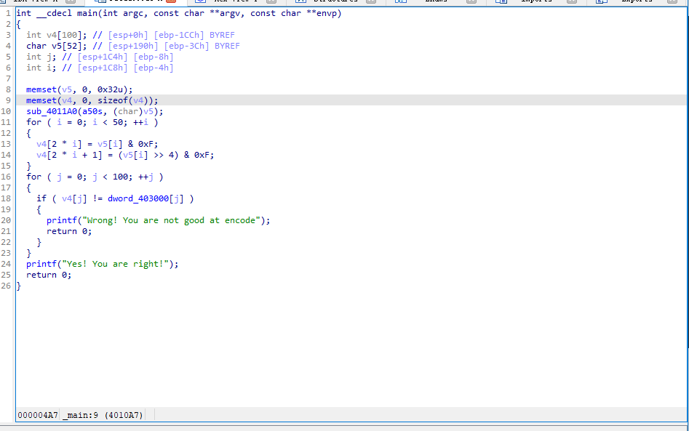Image resolution: width=689 pixels, height=431 pixels.
Task: Click line number 9 in the gutter
Action: tap(7, 100)
